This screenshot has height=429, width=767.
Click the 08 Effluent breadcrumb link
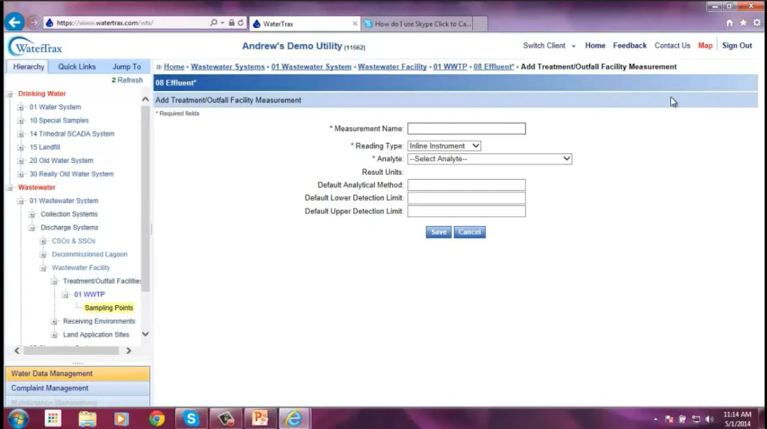point(494,66)
